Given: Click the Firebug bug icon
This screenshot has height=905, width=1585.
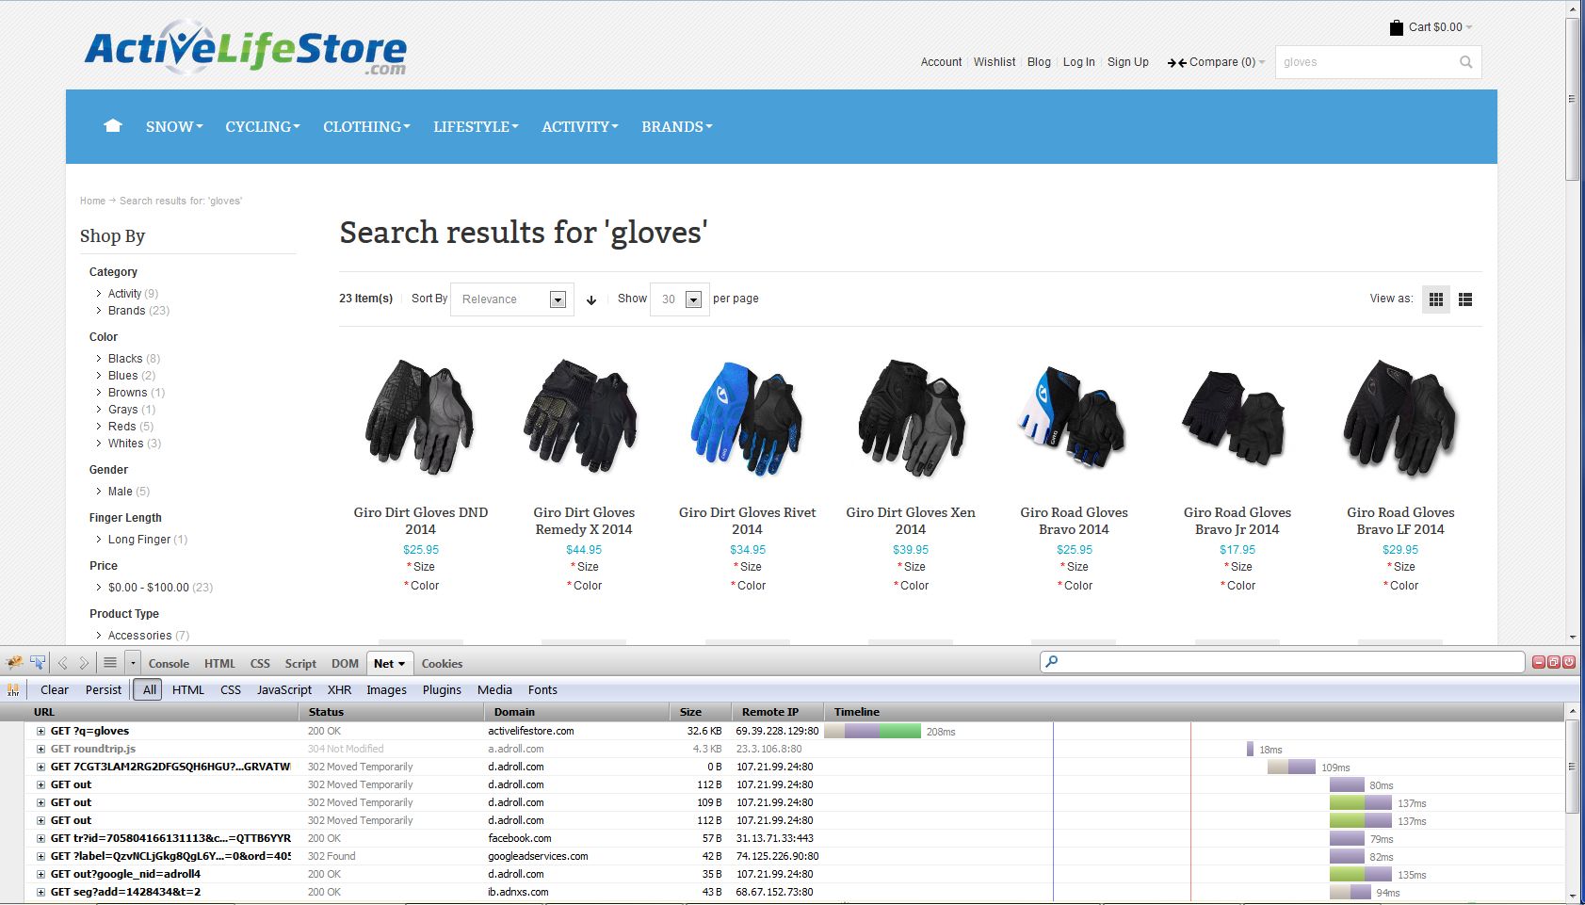Looking at the screenshot, I should 14,663.
